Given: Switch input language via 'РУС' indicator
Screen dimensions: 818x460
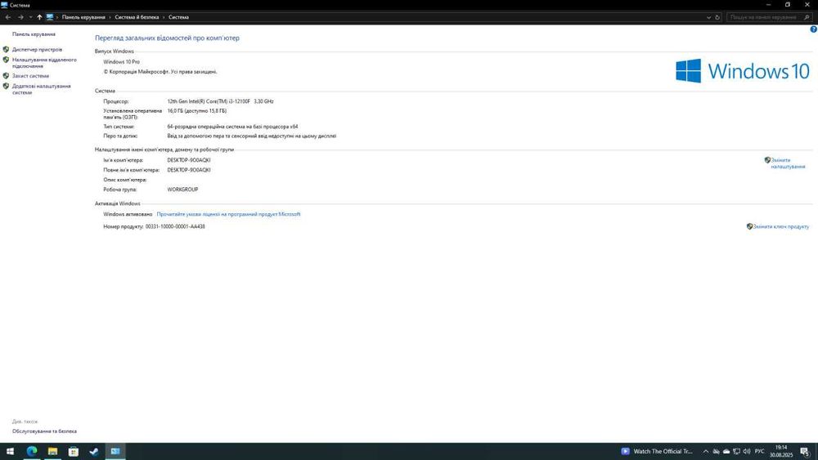Looking at the screenshot, I should (x=760, y=451).
